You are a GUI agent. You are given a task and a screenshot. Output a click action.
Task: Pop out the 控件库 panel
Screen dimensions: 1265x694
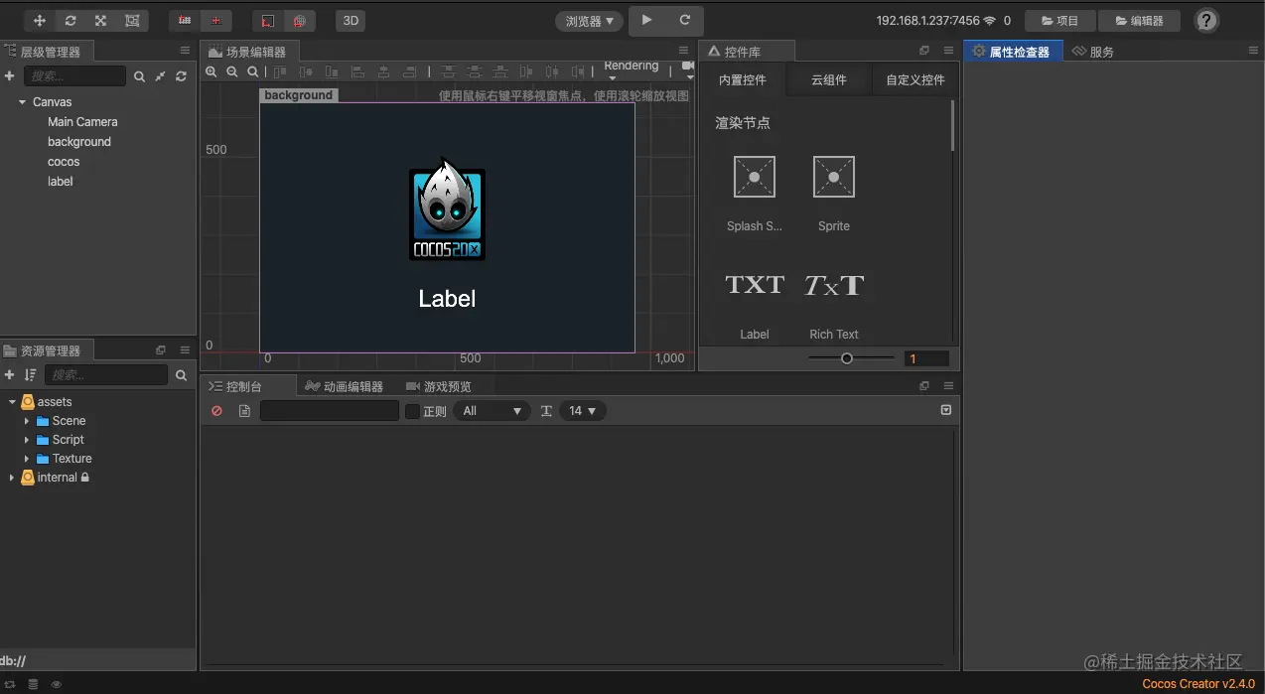pyautogui.click(x=924, y=51)
